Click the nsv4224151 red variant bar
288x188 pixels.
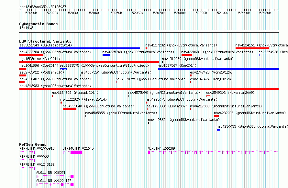pyautogui.click(x=252, y=48)
